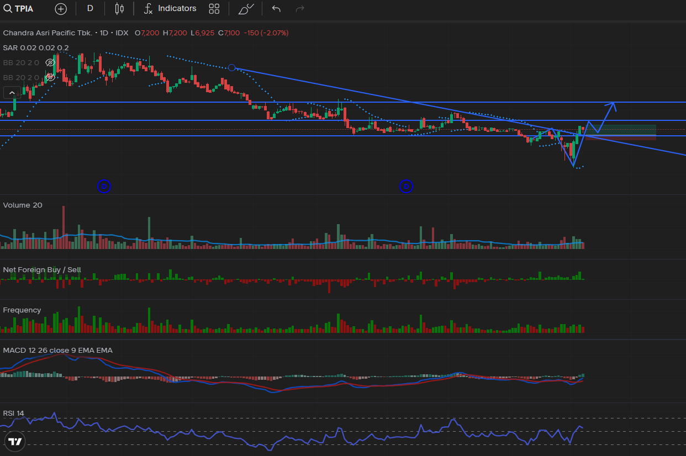Select the MACD 12 26 indicator label
This screenshot has width=686, height=456.
(57, 351)
